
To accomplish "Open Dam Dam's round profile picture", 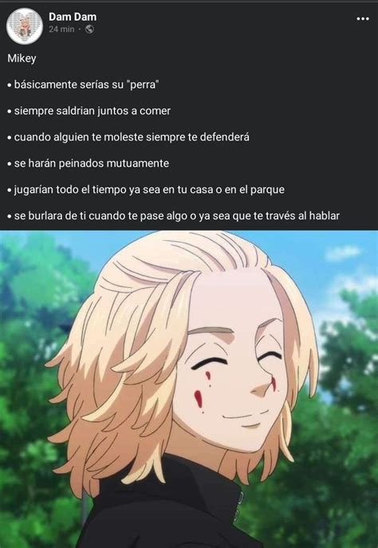I will click(25, 26).
